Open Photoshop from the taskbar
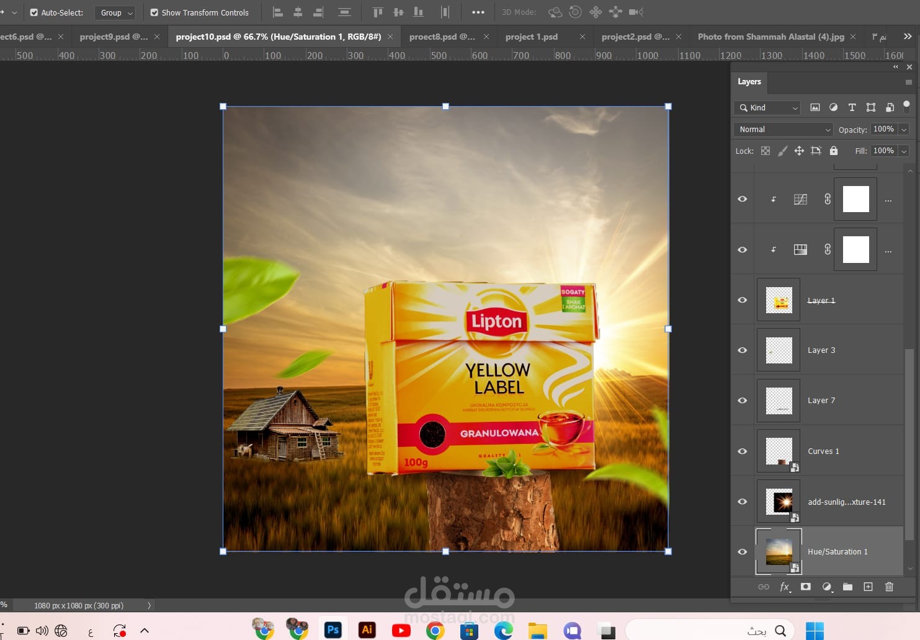Viewport: 920px width, 640px height. pyautogui.click(x=333, y=630)
